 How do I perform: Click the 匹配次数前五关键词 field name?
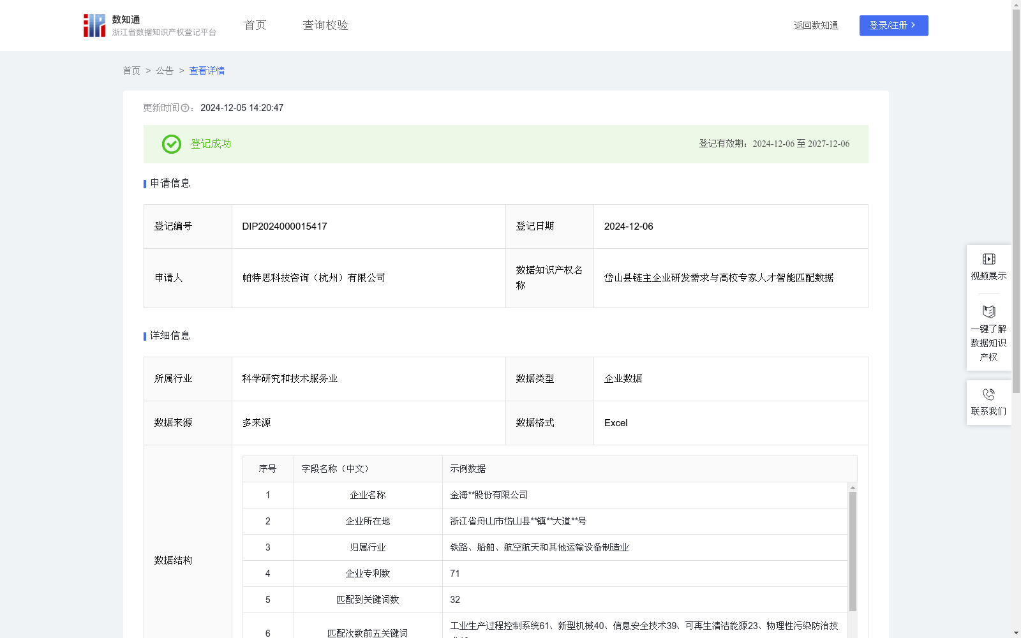coord(368,633)
